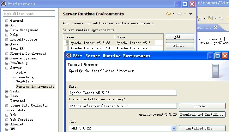
Task: Select Validation in preferences tree
Action: (20, 110)
